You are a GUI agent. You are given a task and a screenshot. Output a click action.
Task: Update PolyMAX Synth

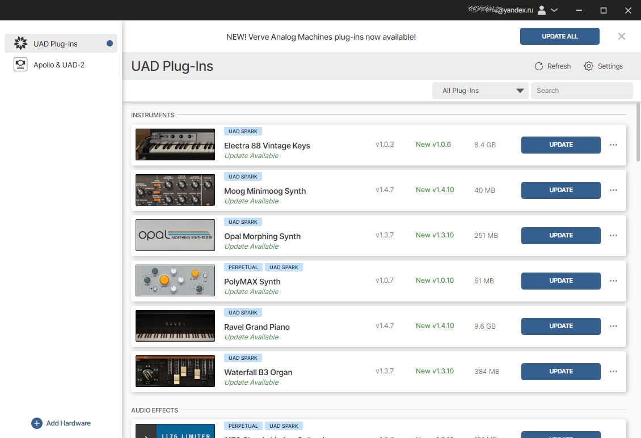tap(561, 281)
